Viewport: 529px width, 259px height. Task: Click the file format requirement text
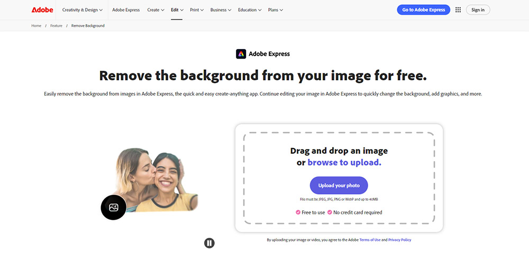[x=339, y=199]
